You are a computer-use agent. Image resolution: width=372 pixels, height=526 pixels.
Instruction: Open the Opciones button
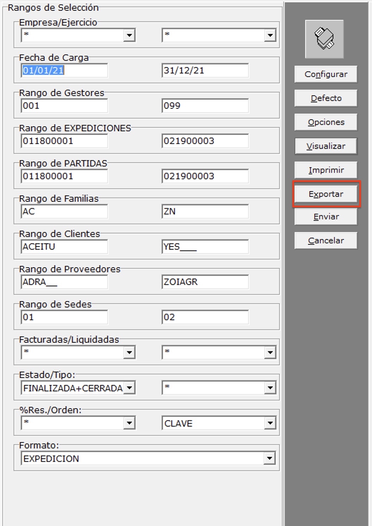pos(325,122)
